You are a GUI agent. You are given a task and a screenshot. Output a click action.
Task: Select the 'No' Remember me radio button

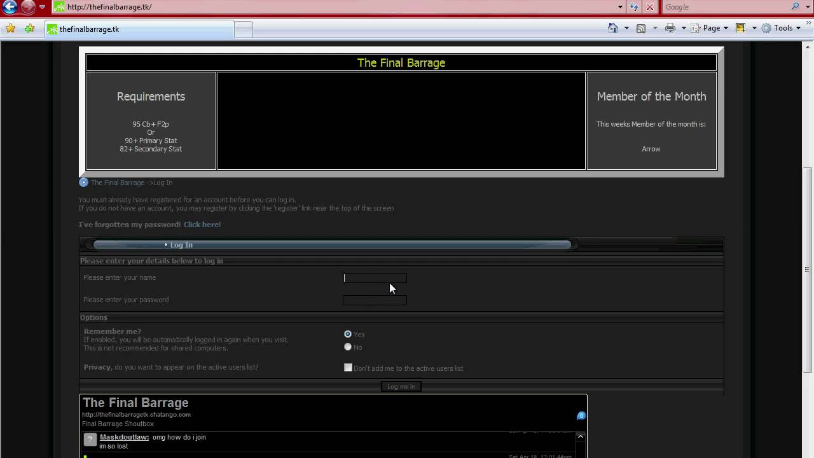[x=348, y=347]
